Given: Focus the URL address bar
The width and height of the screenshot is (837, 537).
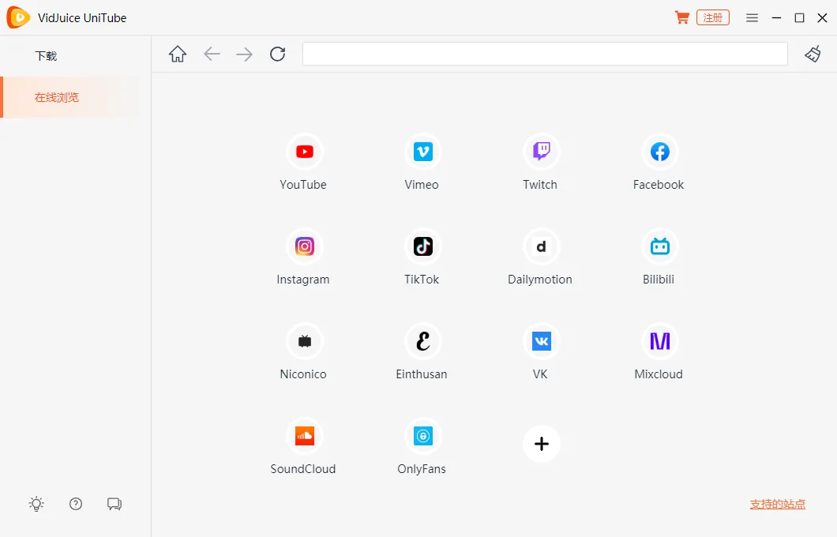Looking at the screenshot, I should 545,54.
